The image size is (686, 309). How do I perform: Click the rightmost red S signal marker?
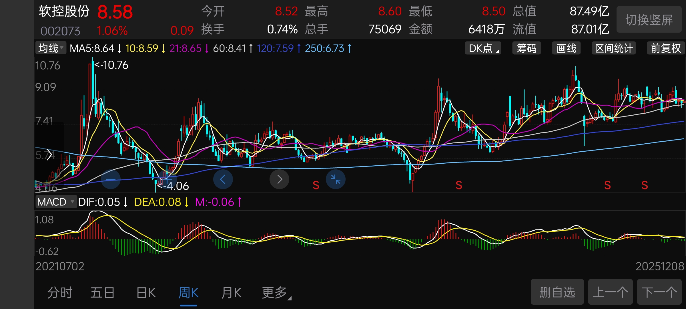645,185
